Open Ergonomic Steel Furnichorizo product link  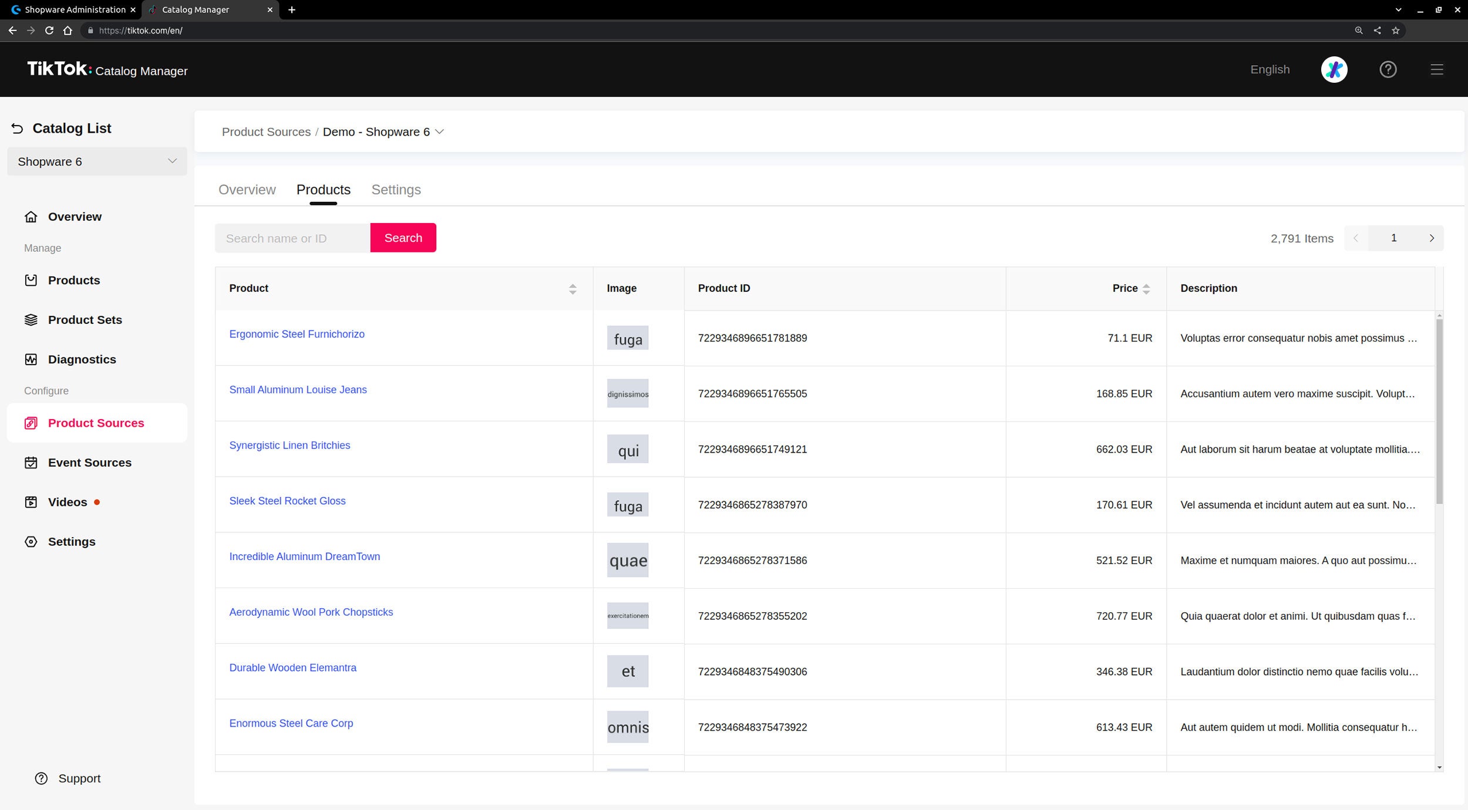(297, 334)
